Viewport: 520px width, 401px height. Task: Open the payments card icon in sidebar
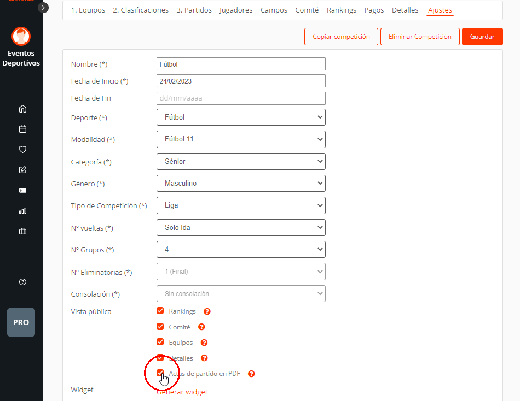pyautogui.click(x=22, y=190)
